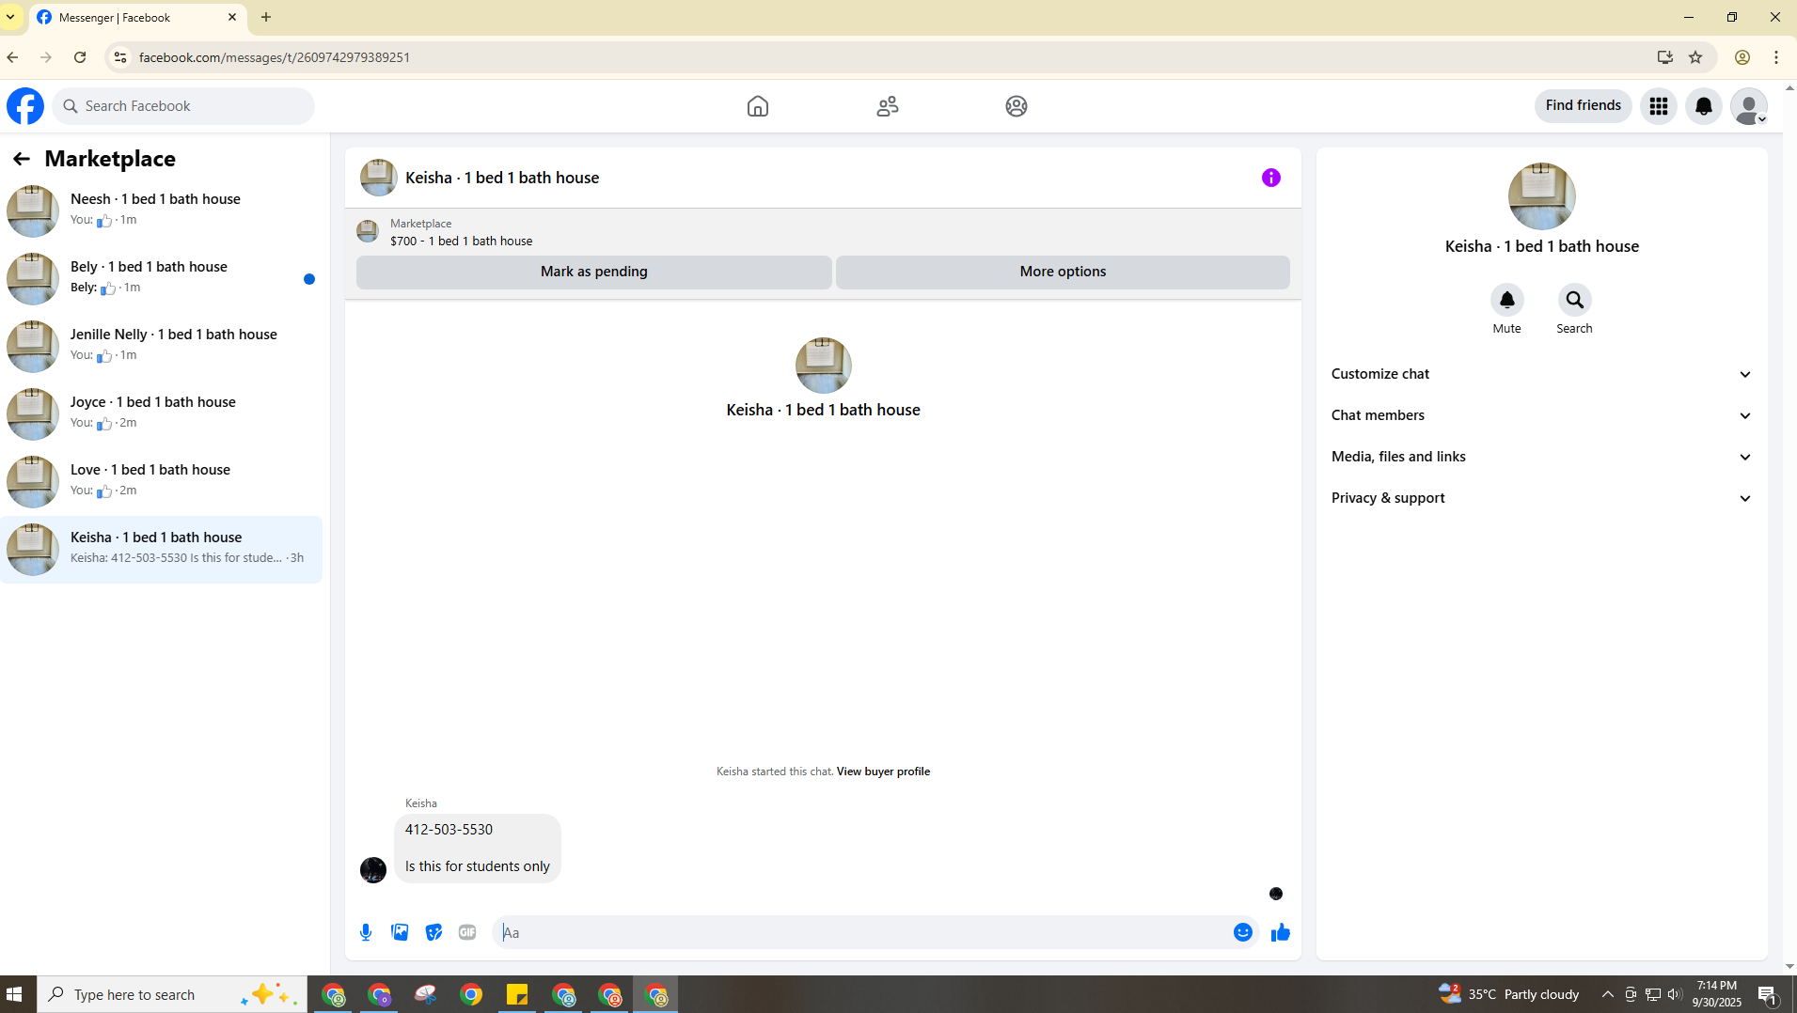Viewport: 1797px width, 1013px height.
Task: Open the Facebook menu grid icon
Action: click(1659, 106)
